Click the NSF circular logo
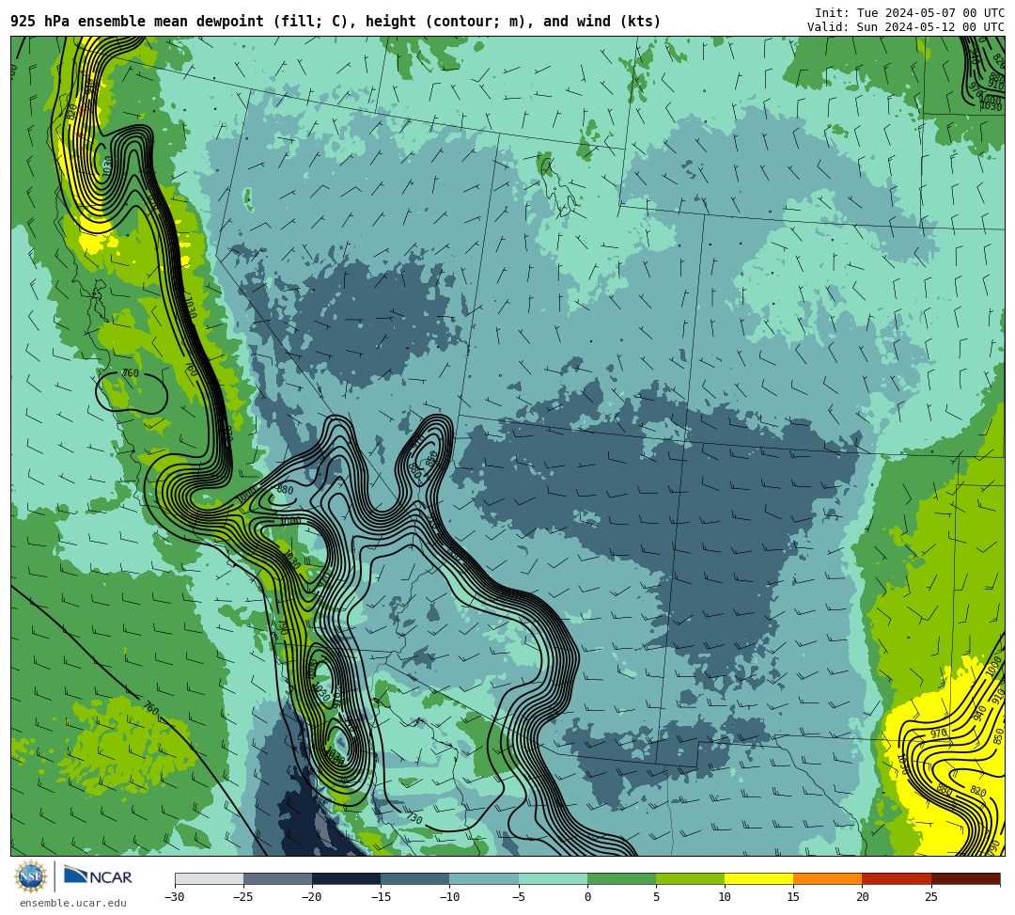The height and width of the screenshot is (915, 1015). click(x=30, y=877)
